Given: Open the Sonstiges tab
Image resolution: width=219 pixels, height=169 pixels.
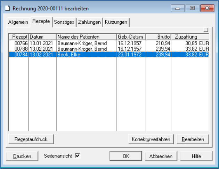Looking at the screenshot, I should tap(64, 22).
